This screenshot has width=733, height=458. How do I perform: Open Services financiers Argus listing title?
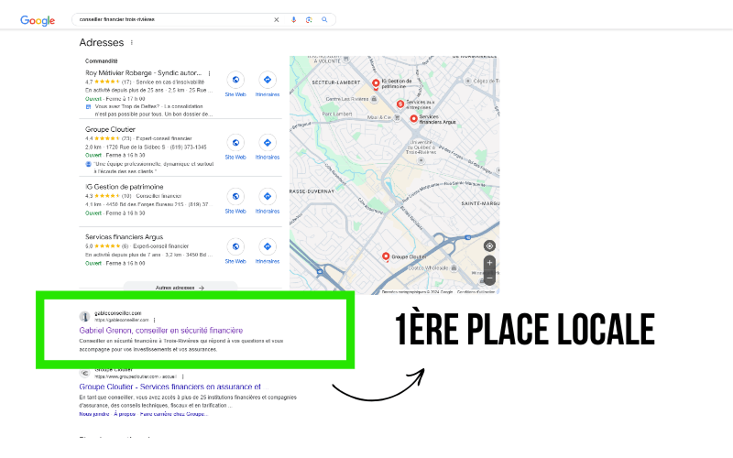pos(125,237)
